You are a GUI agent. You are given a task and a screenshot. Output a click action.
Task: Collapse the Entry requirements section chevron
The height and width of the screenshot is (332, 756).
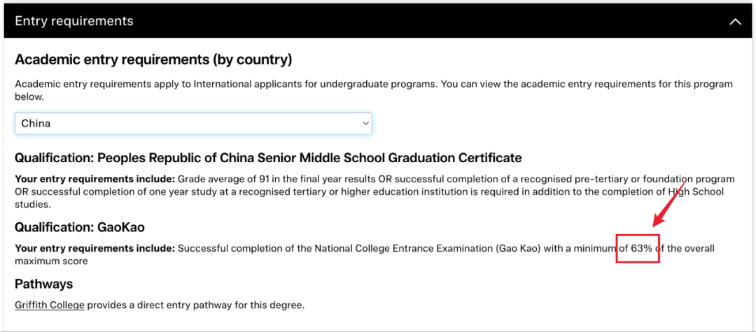click(x=735, y=22)
